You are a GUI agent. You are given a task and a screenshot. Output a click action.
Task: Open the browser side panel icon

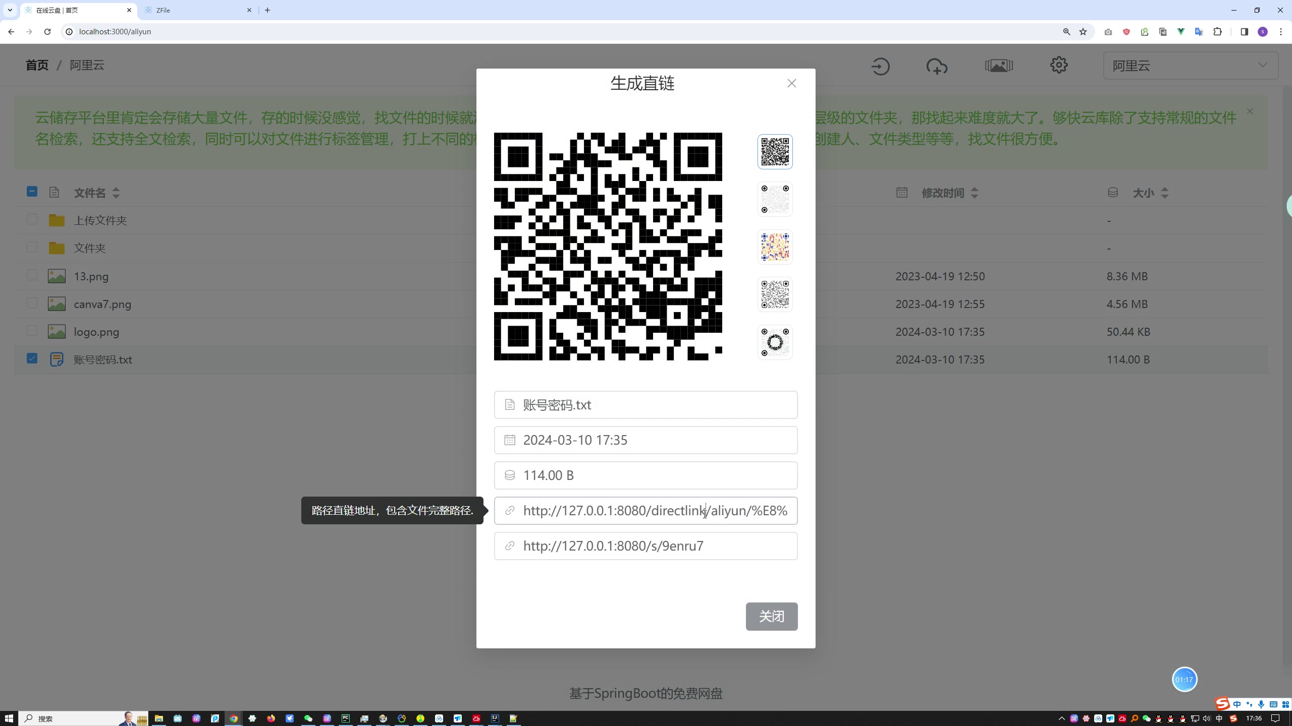coord(1244,32)
